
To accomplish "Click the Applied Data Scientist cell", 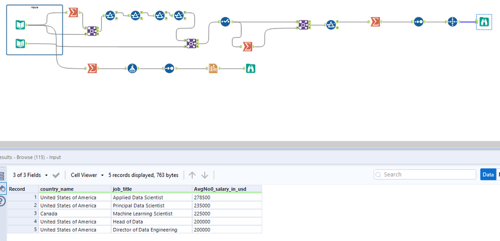I will pos(152,197).
